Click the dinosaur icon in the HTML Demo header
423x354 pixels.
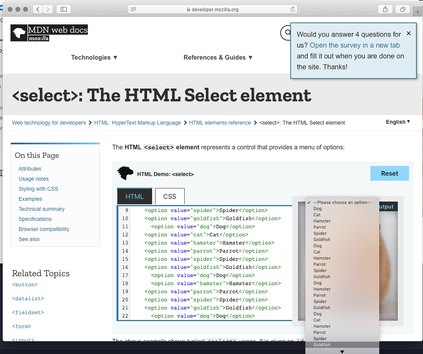click(125, 173)
